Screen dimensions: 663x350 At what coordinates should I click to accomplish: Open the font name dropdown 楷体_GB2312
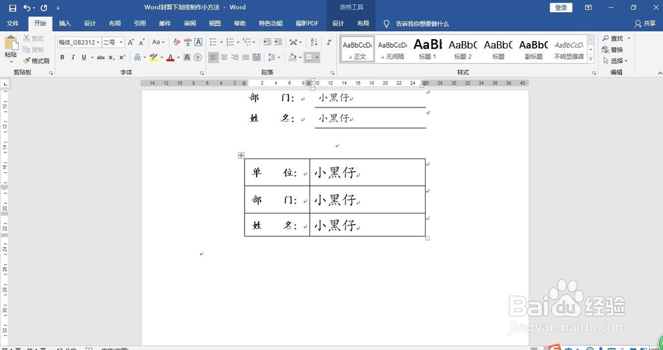click(x=98, y=42)
